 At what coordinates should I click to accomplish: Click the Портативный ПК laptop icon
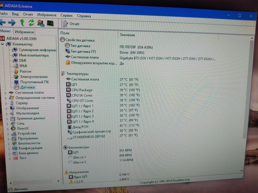(x=17, y=82)
